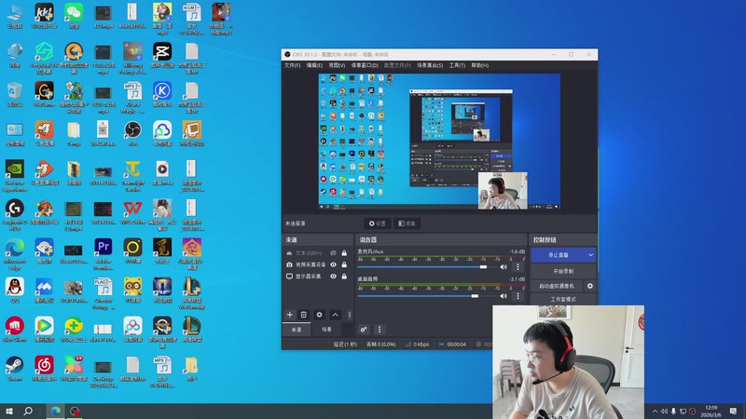This screenshot has width=746, height=419.
Task: Open 麦克风/Aux three-dot options menu
Action: (x=518, y=267)
